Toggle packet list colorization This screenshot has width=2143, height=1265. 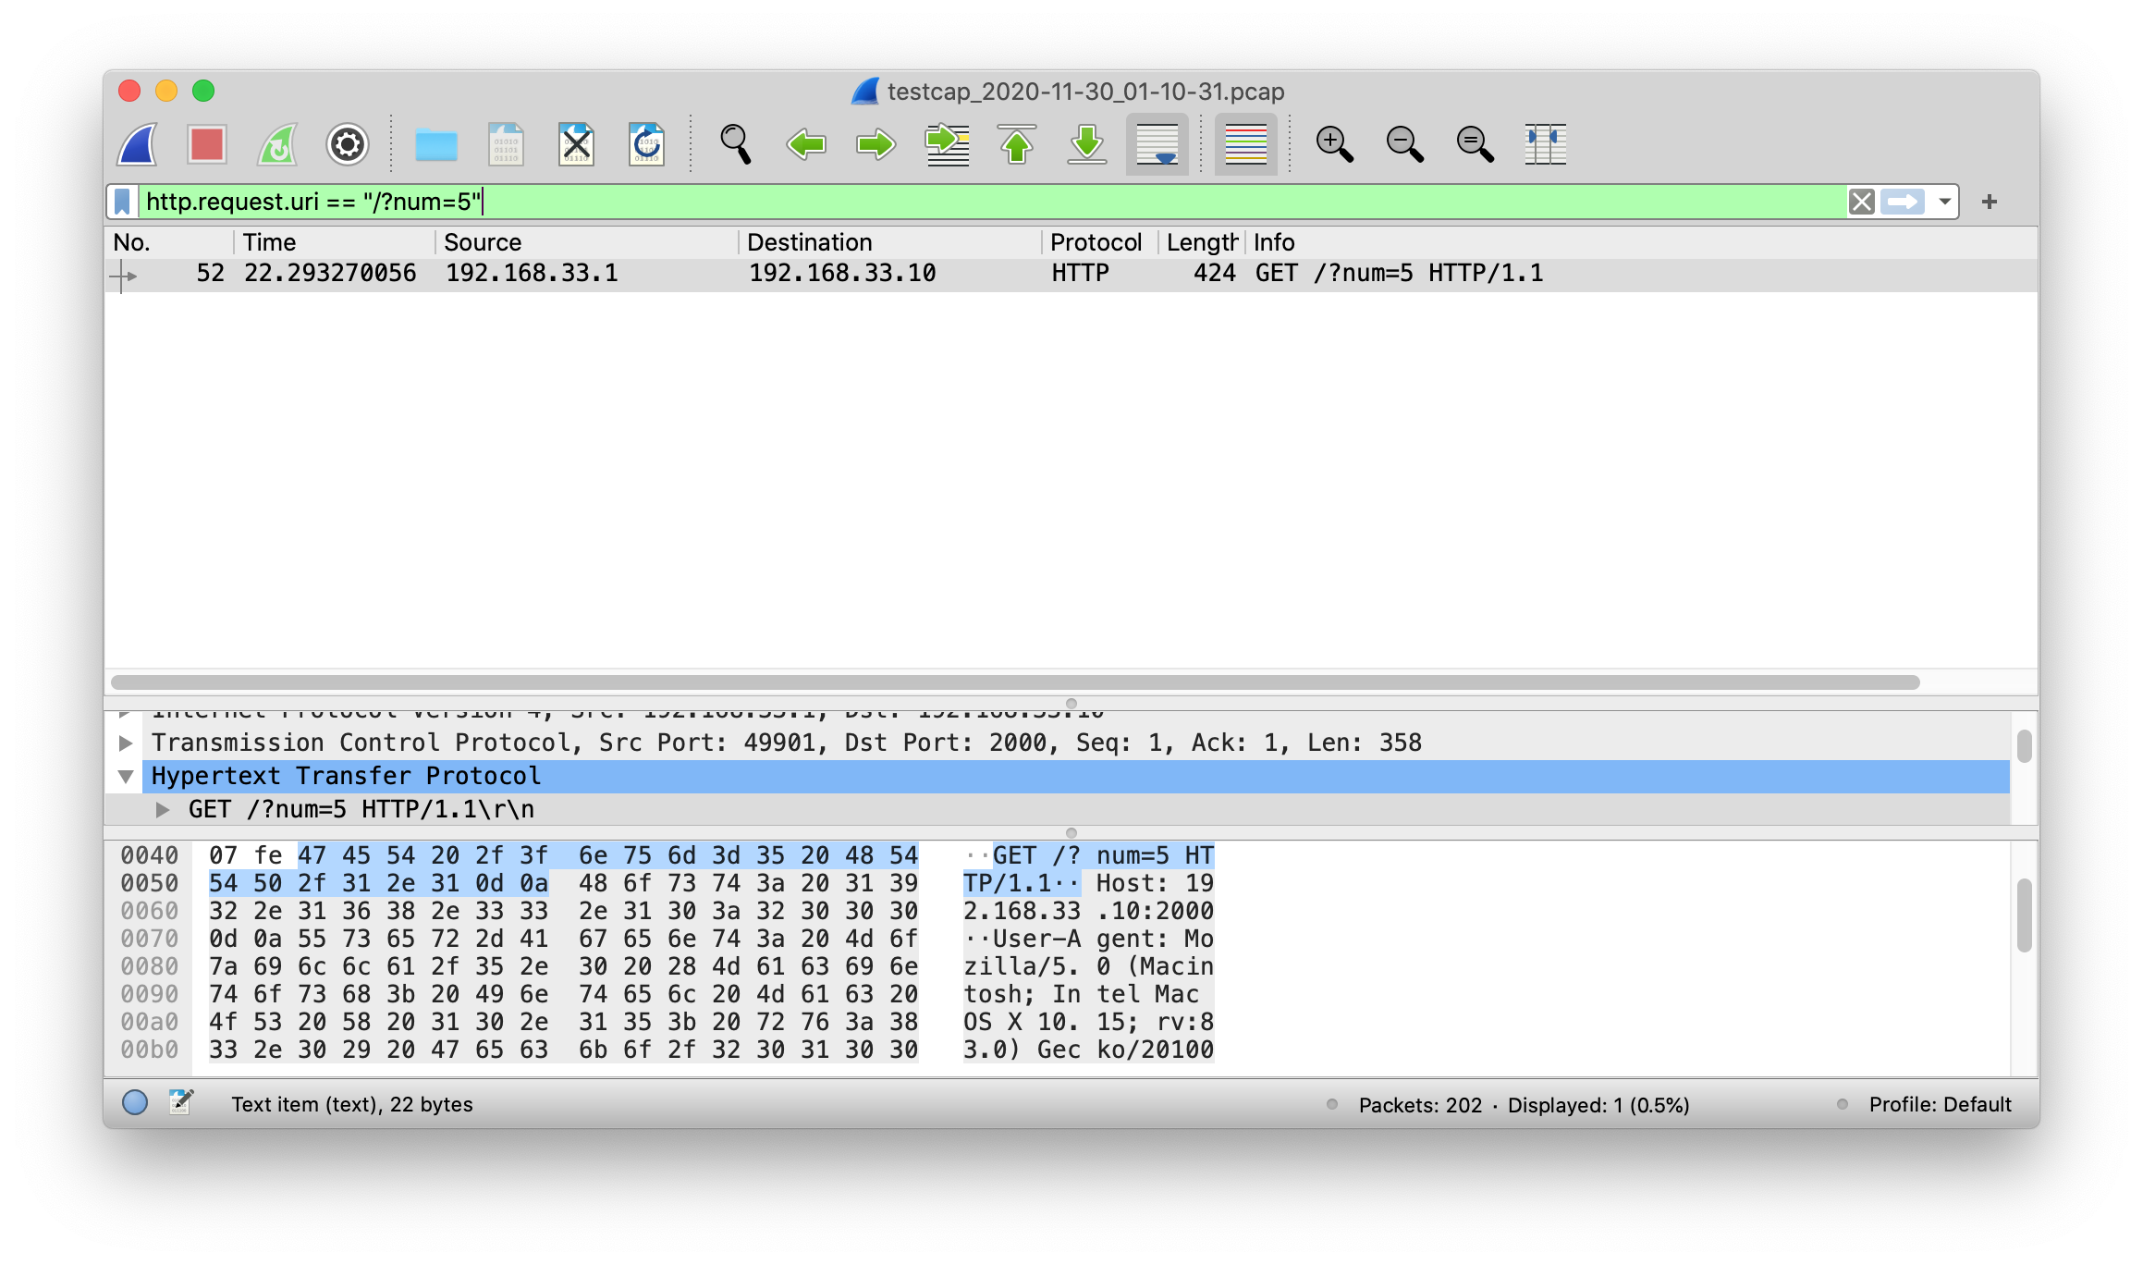point(1245,144)
